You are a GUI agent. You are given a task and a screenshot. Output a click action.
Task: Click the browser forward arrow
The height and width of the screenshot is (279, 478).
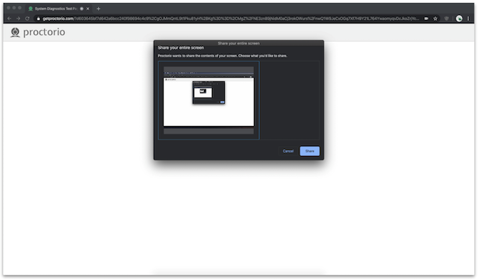click(18, 19)
